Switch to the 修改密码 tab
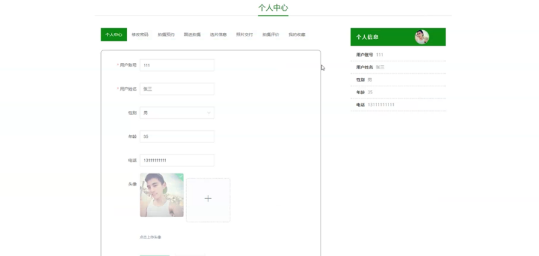The width and height of the screenshot is (539, 256). (x=140, y=34)
